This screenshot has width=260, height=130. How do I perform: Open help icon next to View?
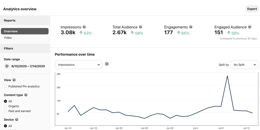click(x=14, y=80)
